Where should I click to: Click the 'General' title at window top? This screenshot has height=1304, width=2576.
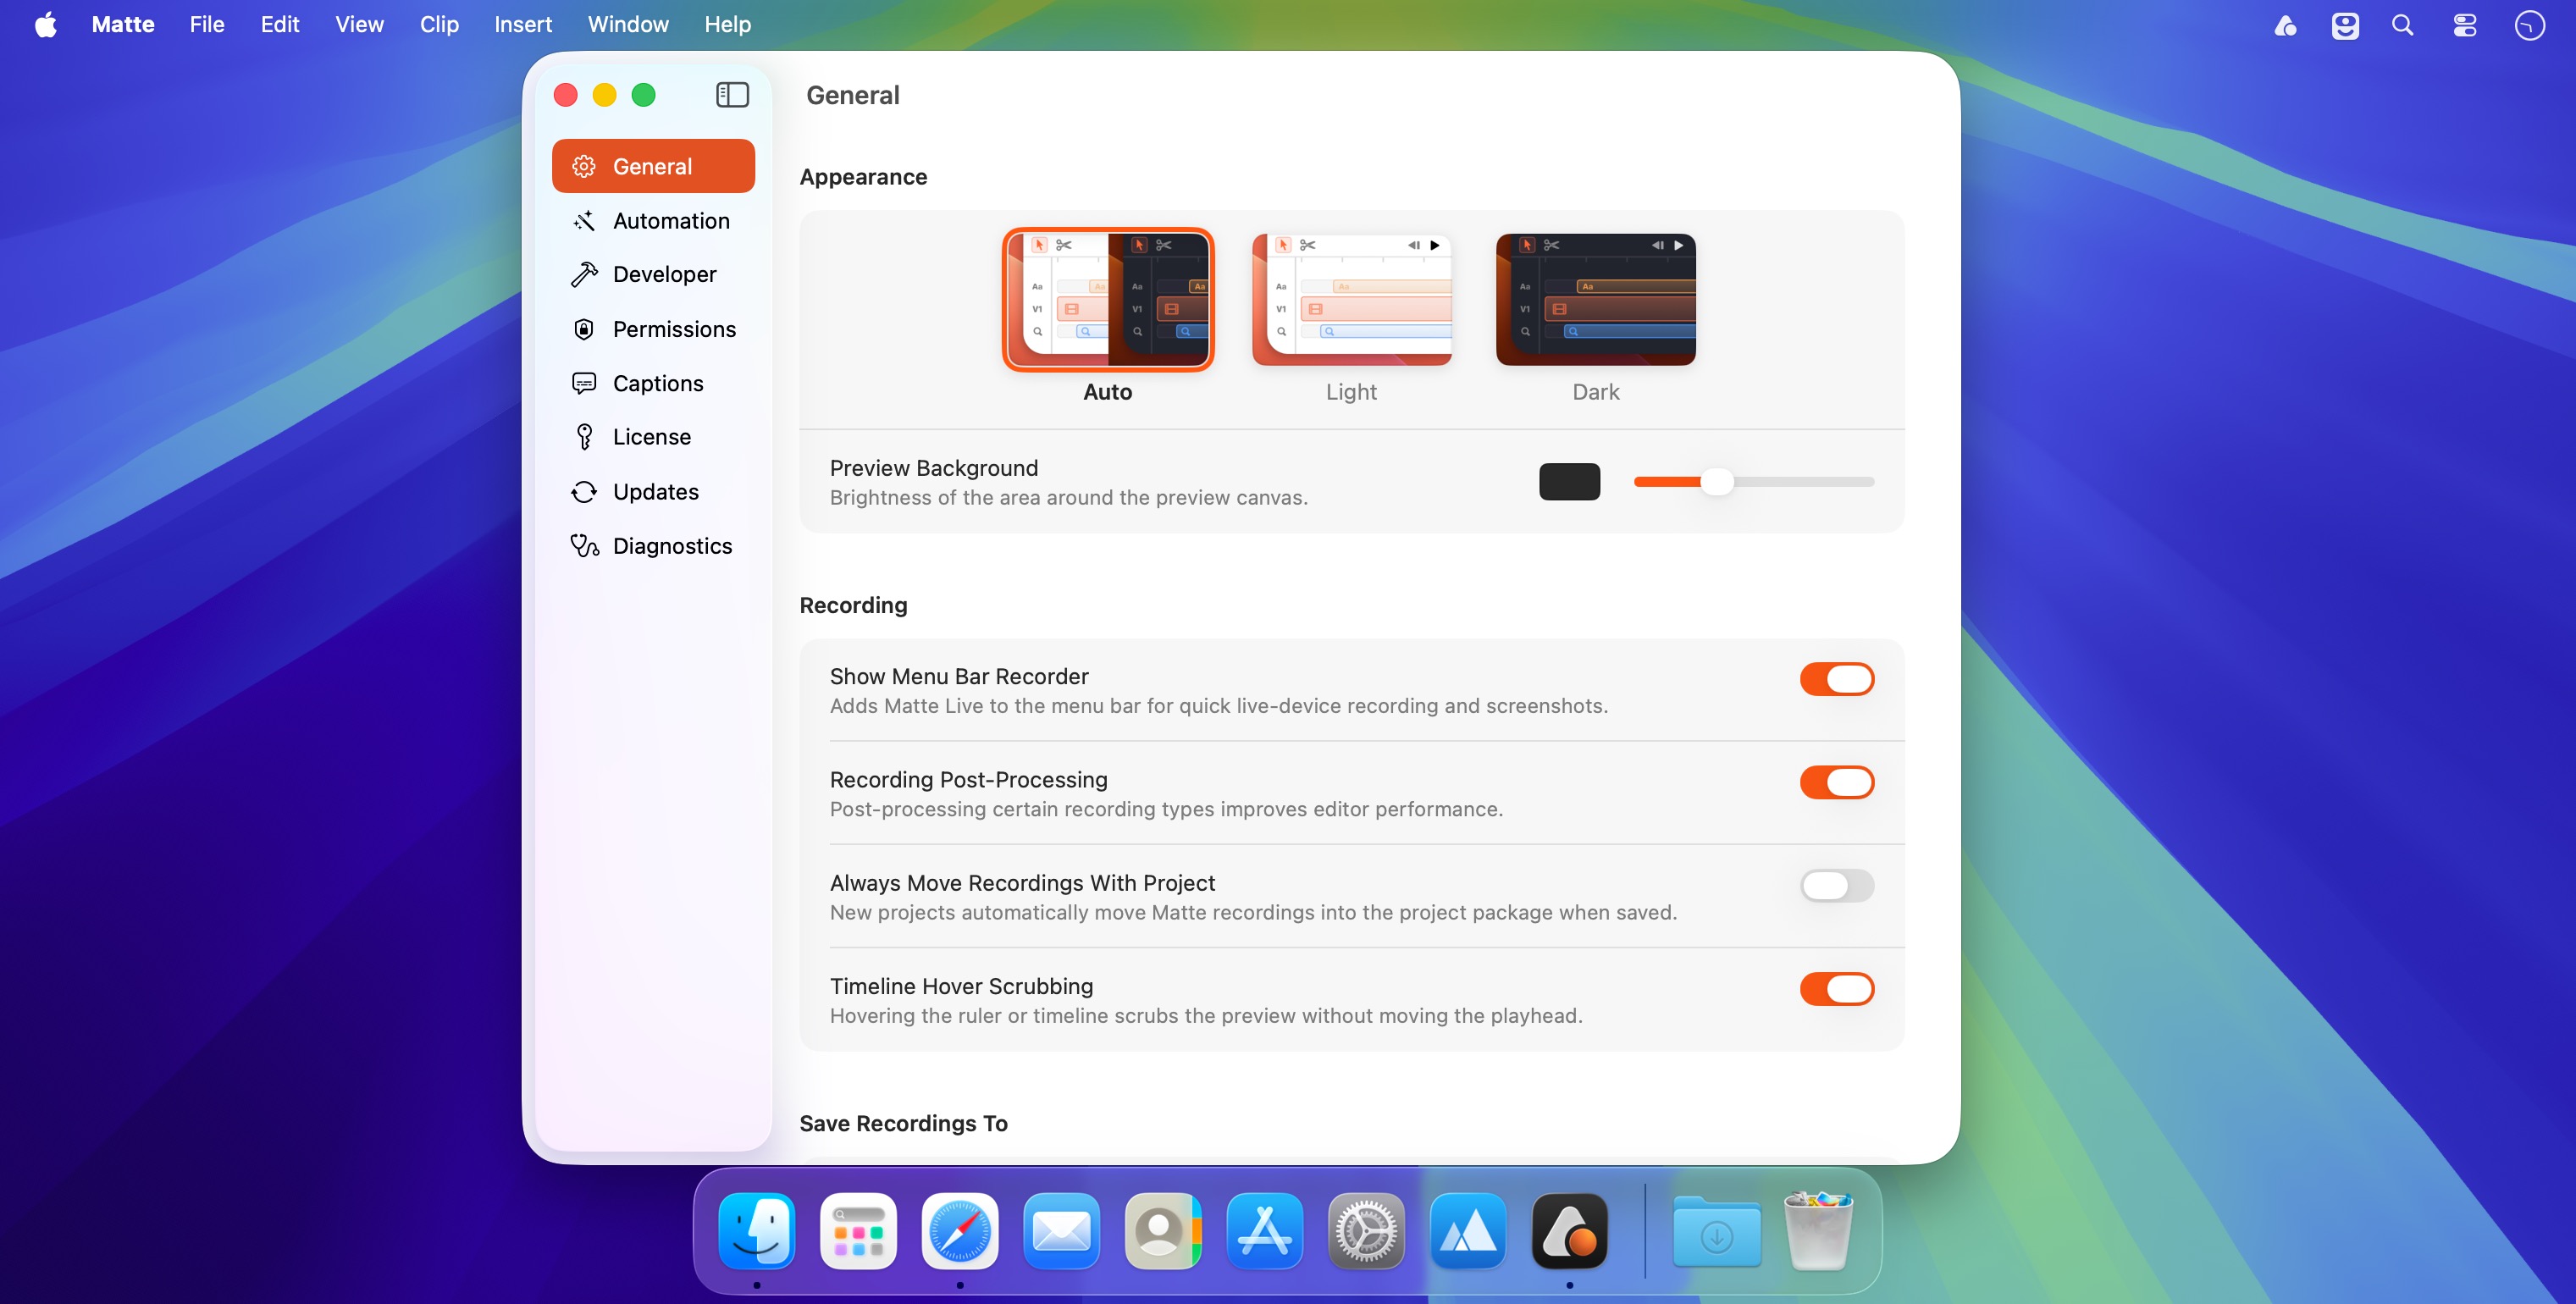coord(853,95)
